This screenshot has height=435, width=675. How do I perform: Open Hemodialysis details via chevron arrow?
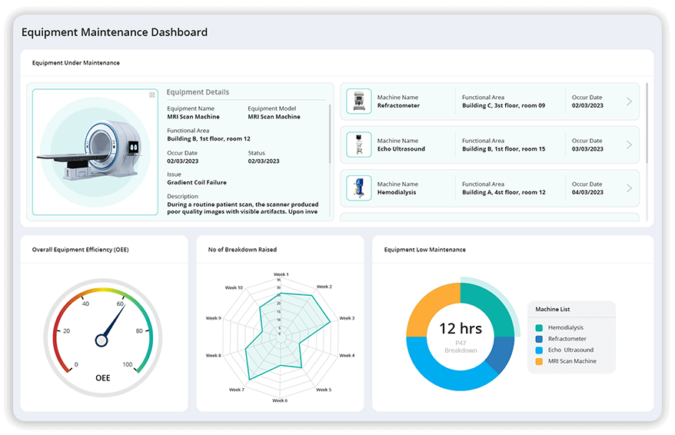(x=629, y=188)
